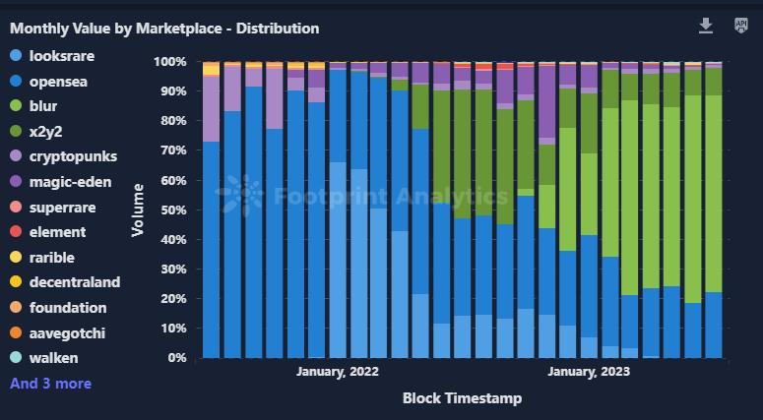Select the foundation legend label
Screen dimensions: 763x420
click(68, 308)
